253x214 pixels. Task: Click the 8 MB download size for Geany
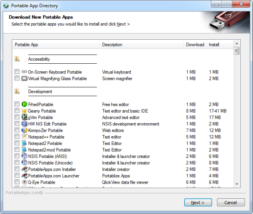(x=191, y=111)
